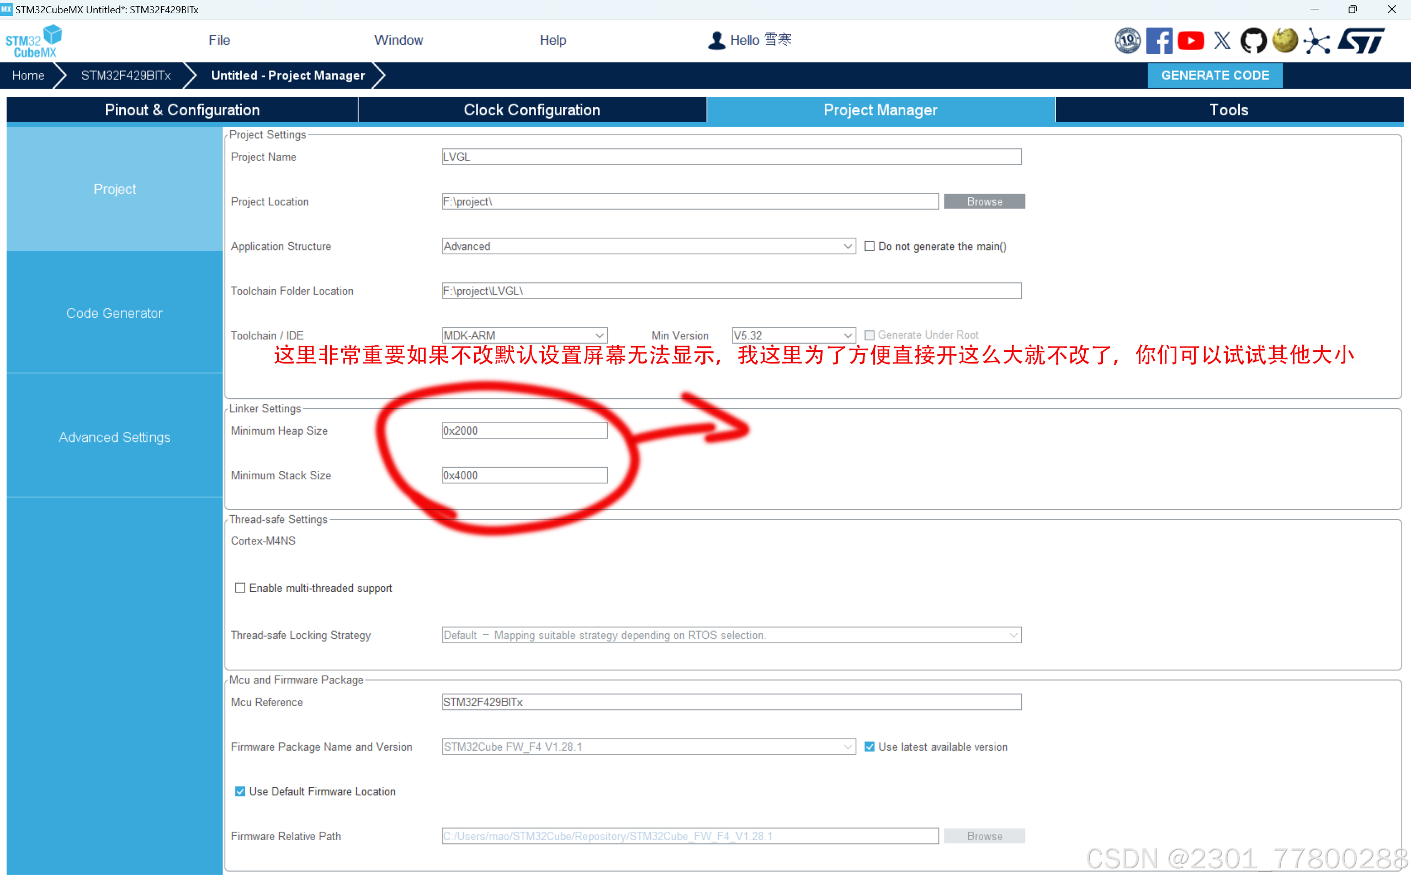This screenshot has height=882, width=1411.
Task: Open the GitHub icon link
Action: pos(1253,40)
